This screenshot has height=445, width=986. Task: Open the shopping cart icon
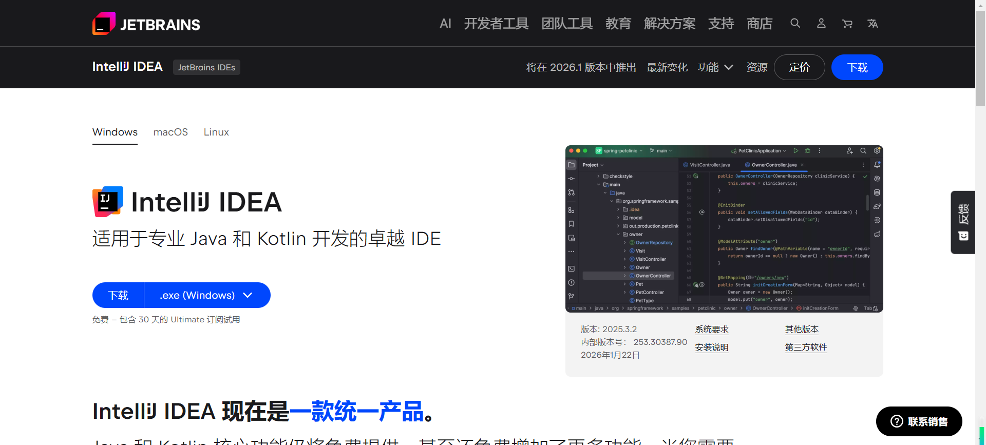tap(847, 24)
